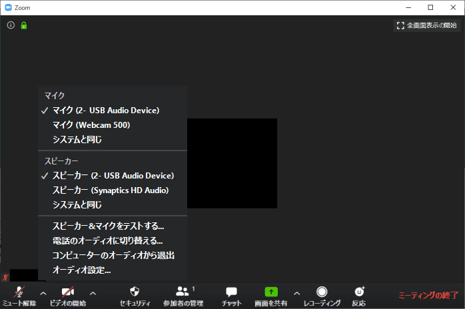Click the black participant video thumbnail

232,163
